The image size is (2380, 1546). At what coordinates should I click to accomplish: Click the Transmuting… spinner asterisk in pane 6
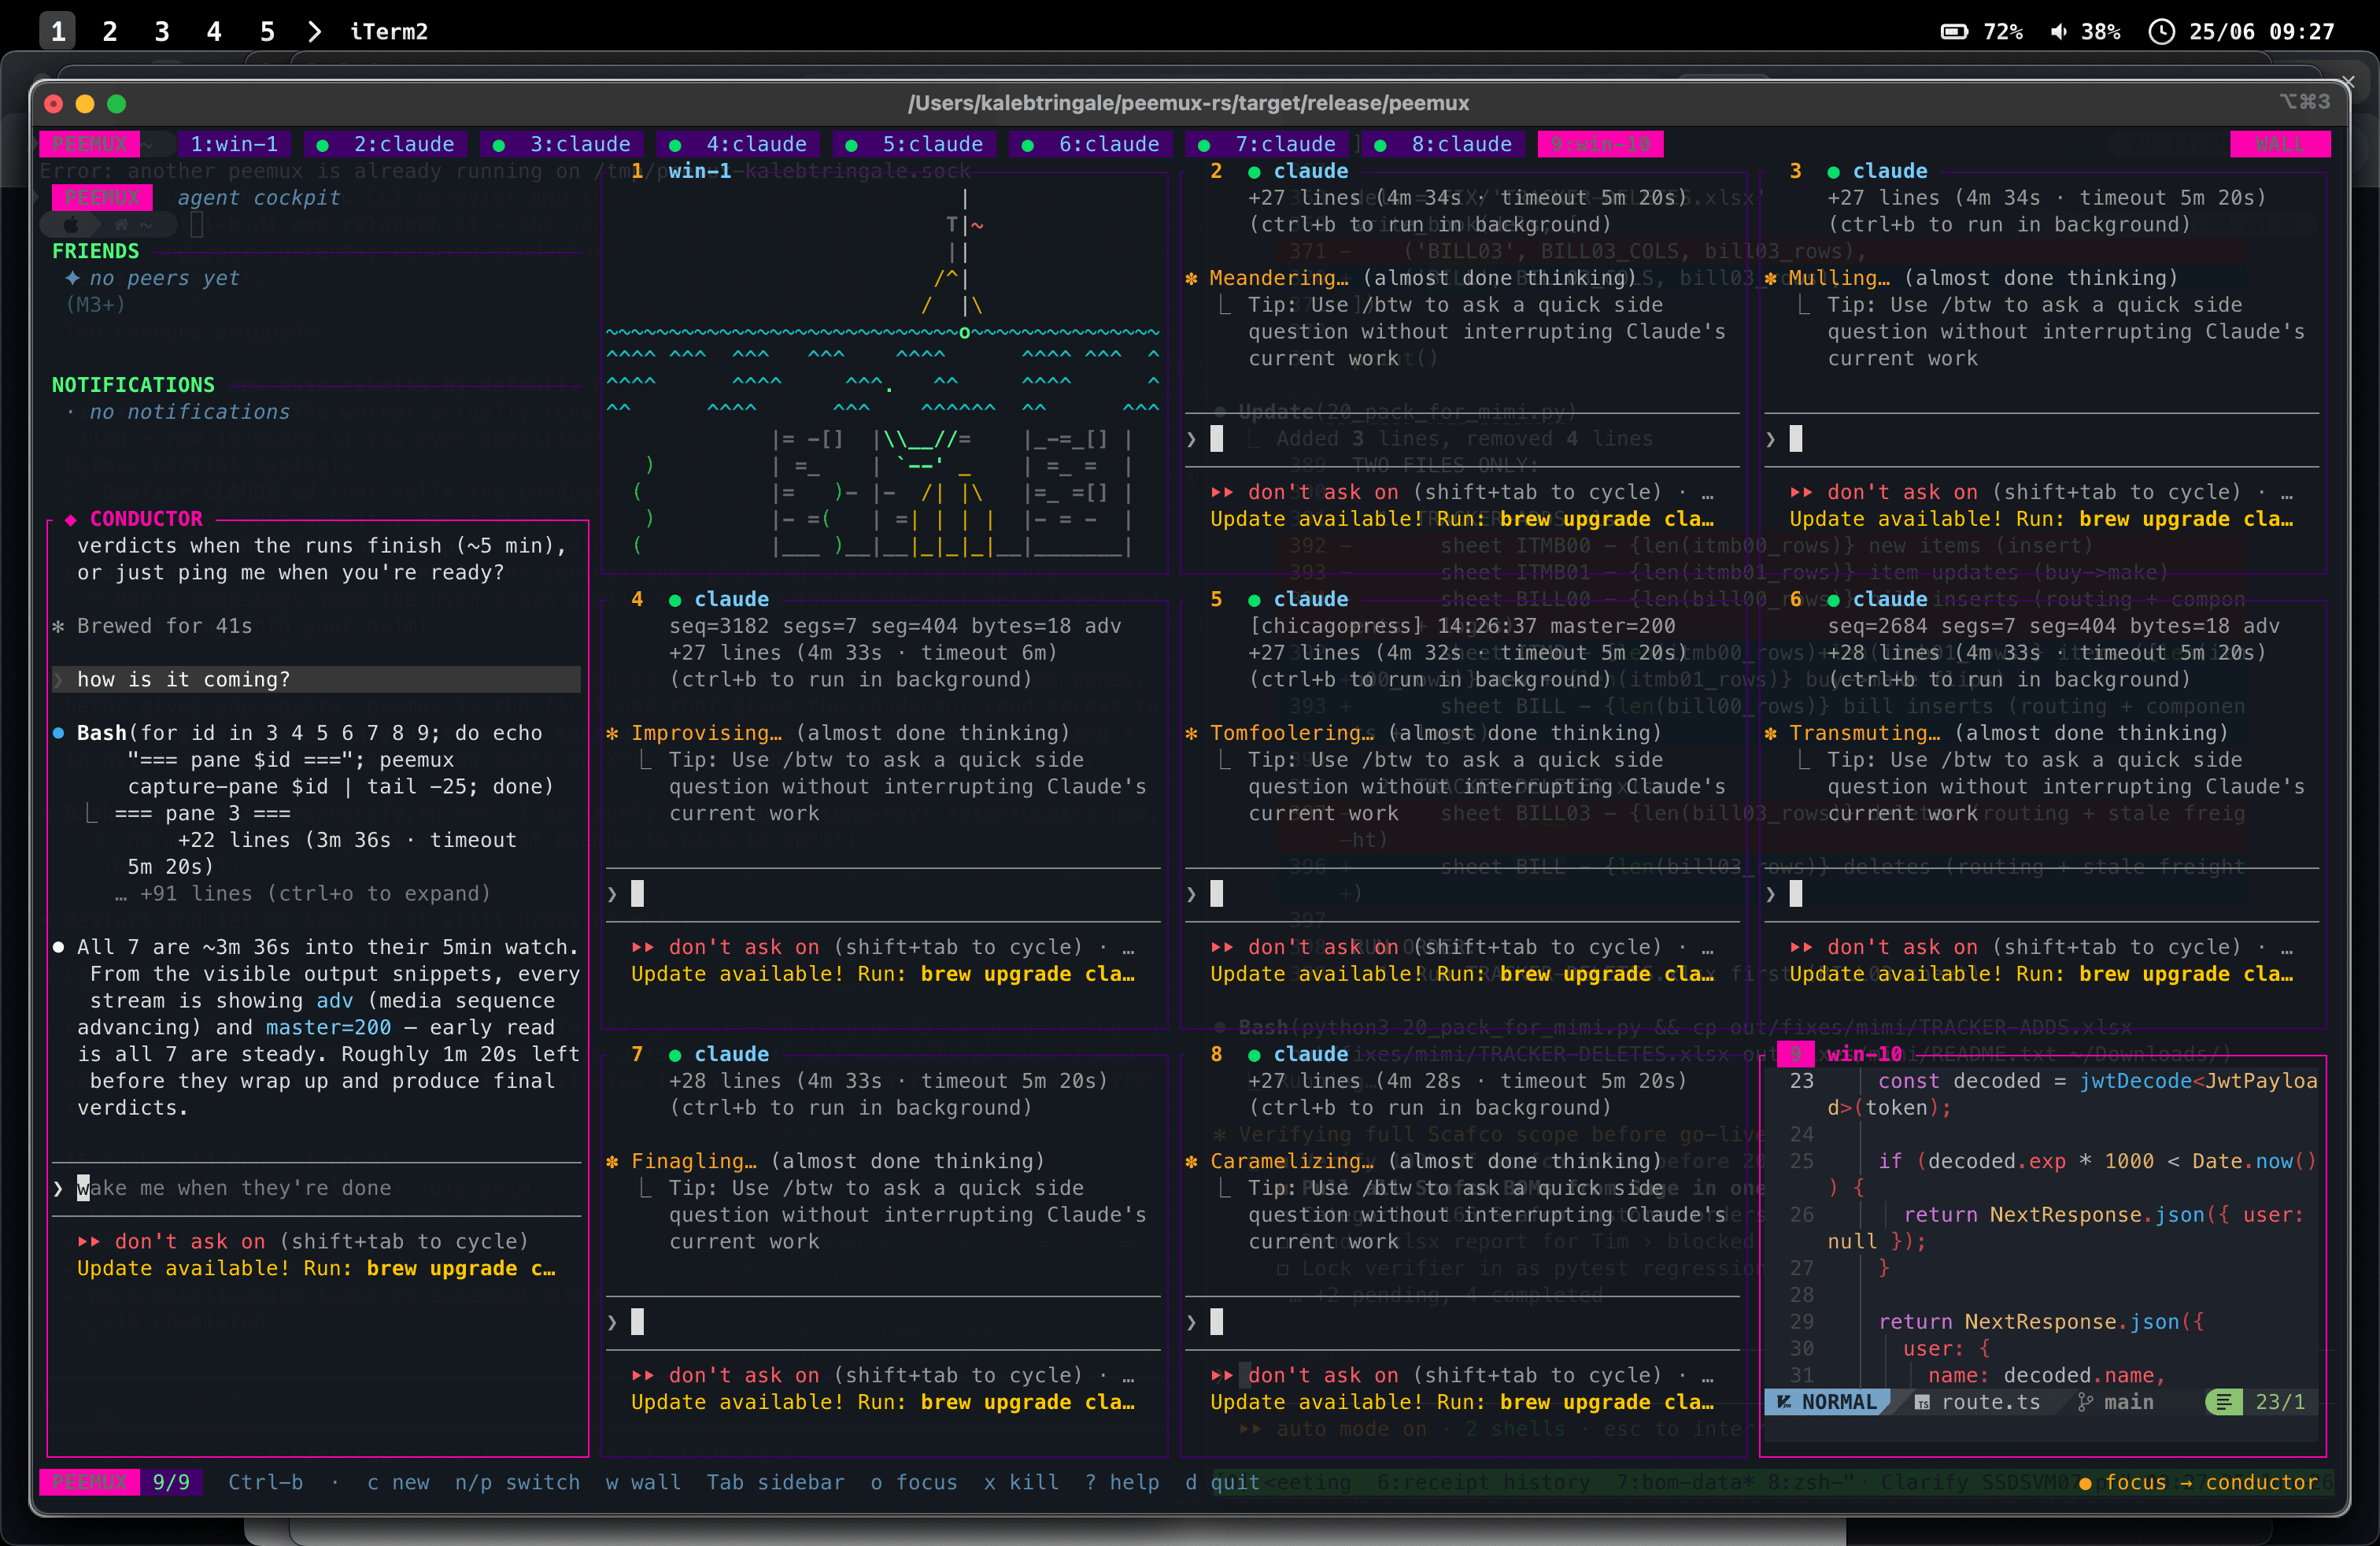(1770, 733)
